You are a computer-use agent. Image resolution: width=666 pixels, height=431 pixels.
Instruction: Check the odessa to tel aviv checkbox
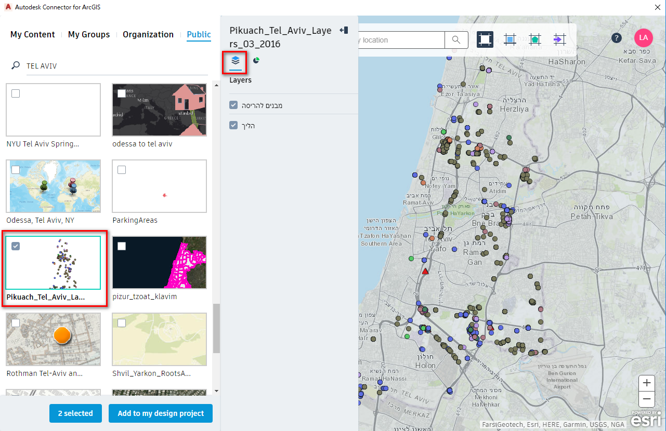tap(122, 93)
